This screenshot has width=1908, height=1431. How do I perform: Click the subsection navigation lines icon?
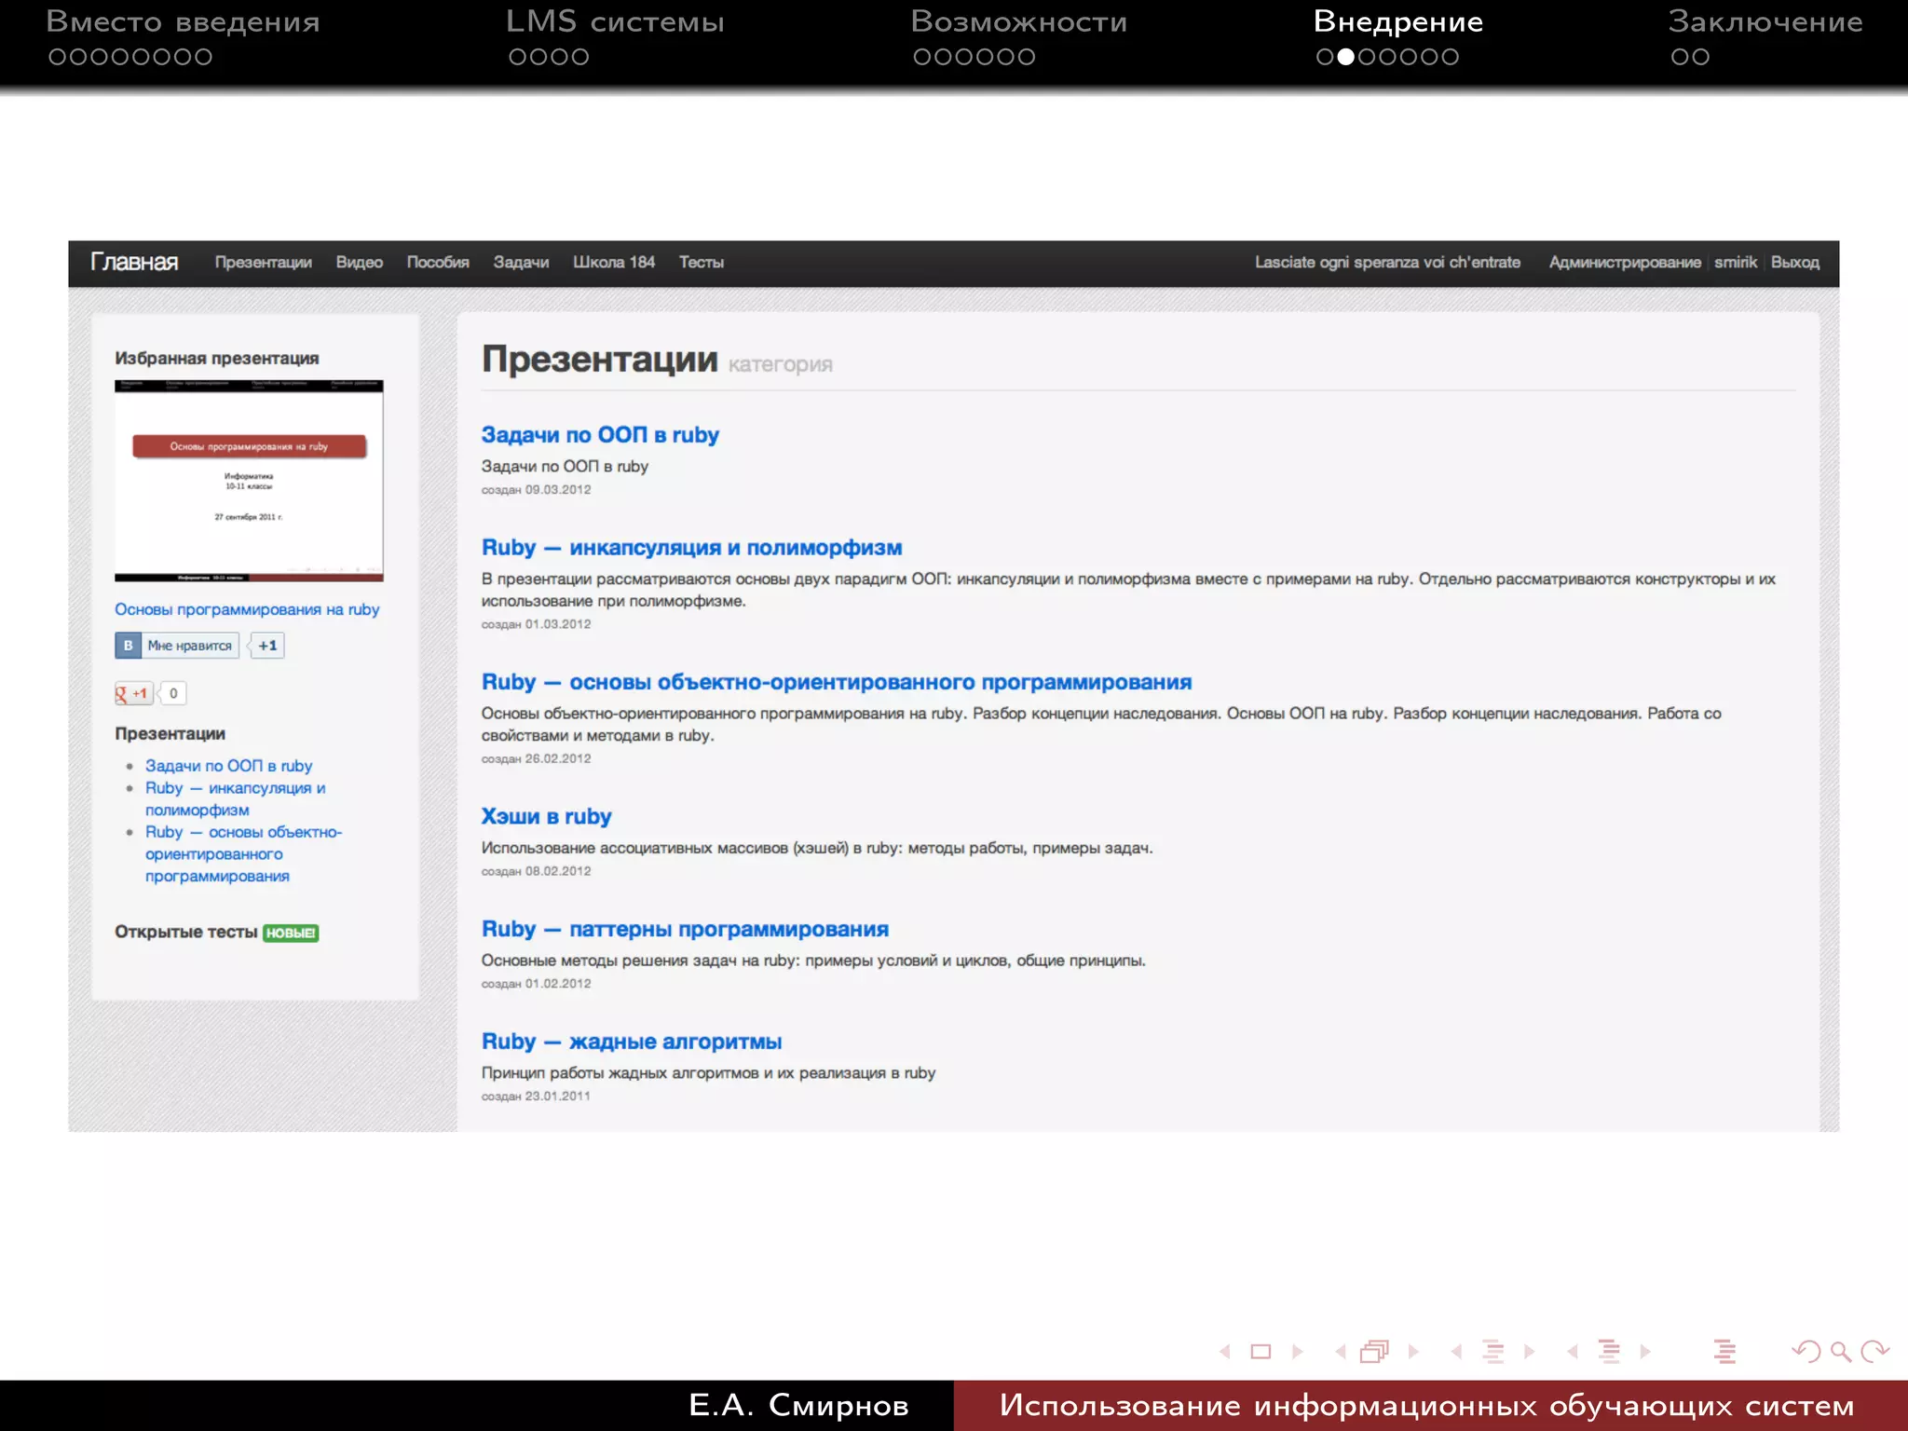(1492, 1351)
